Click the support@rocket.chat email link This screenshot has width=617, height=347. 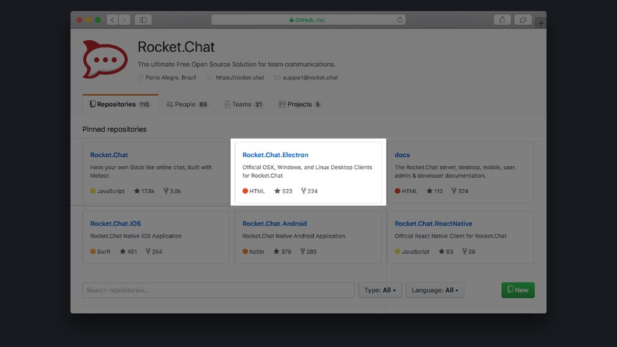[310, 78]
